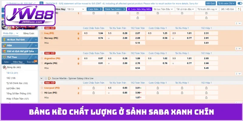Click the Giải vô địch thế giới Saba icon
This screenshot has width=243, height=121.
pyautogui.click(x=4, y=51)
